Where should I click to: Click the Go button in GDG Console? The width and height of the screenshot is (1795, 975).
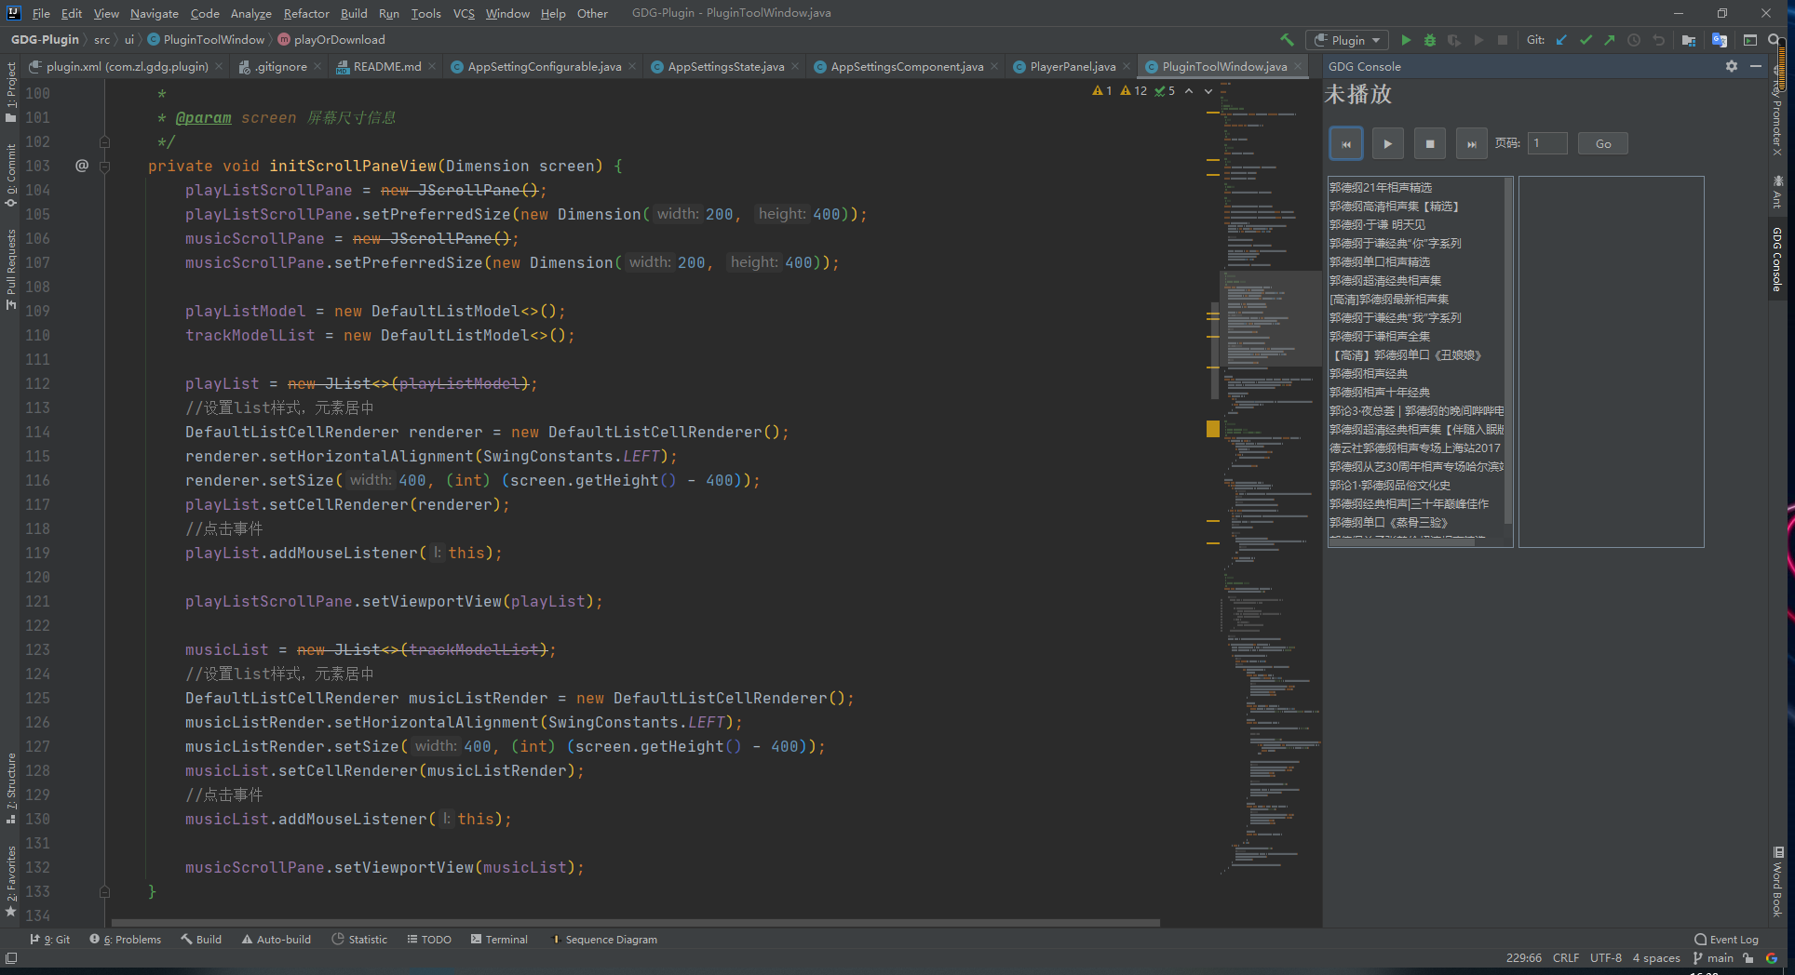click(1602, 144)
